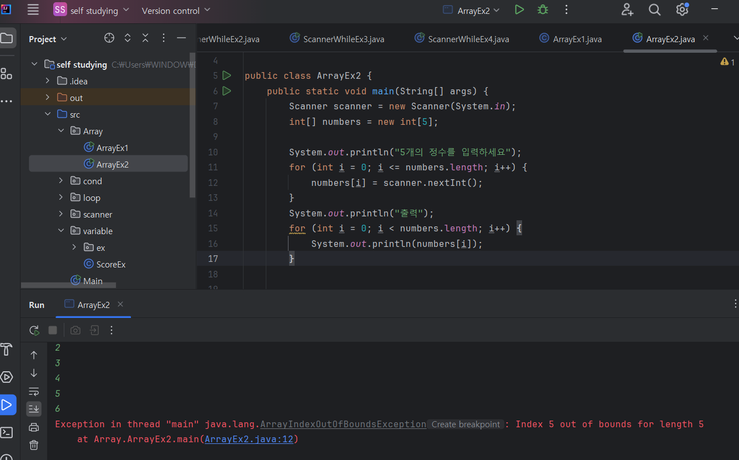Toggle soft-wrap in console
This screenshot has height=460, width=739.
point(34,391)
